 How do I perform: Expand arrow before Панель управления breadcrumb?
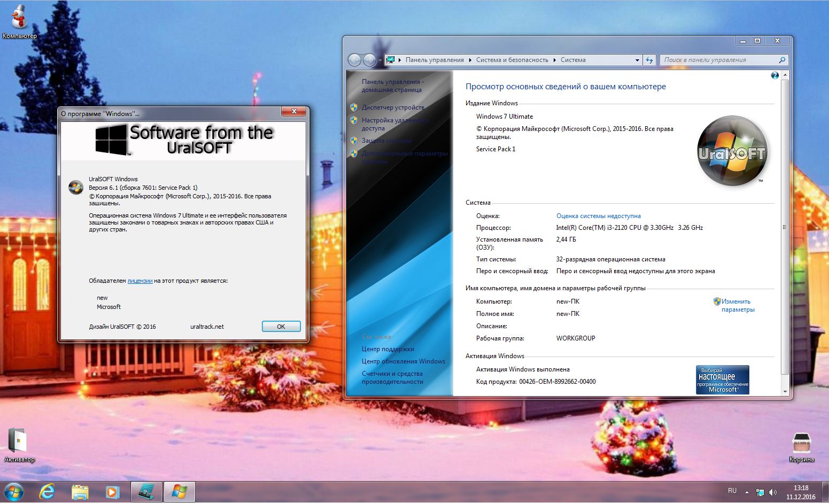pos(400,60)
